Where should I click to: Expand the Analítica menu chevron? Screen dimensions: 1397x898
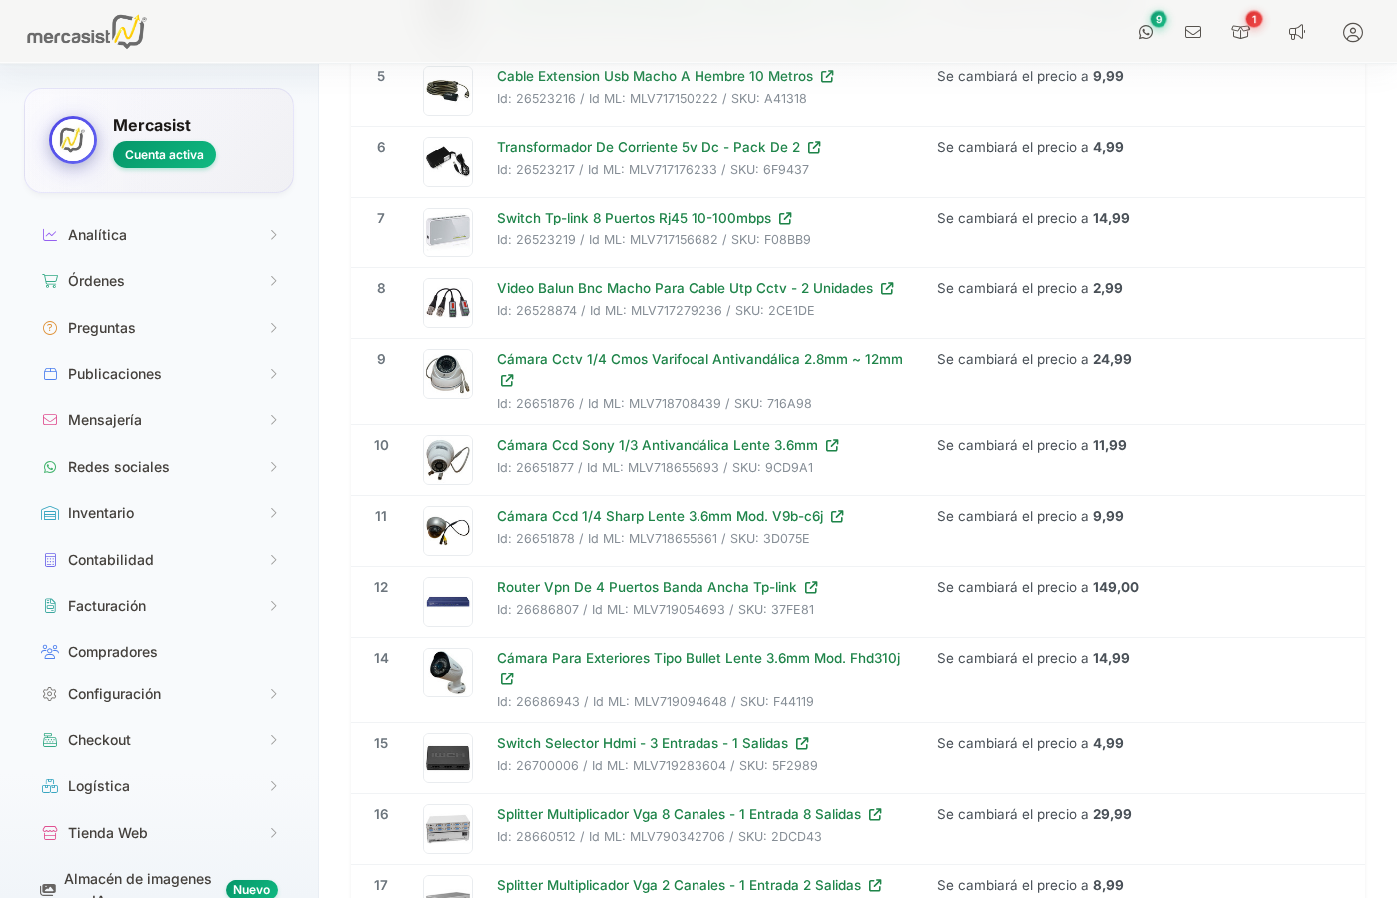point(273,235)
